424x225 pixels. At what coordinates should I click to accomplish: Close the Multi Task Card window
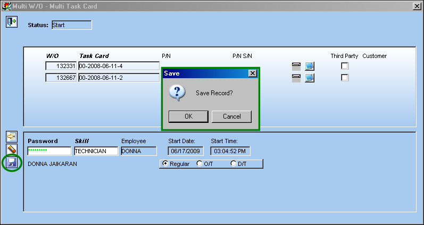(x=417, y=6)
